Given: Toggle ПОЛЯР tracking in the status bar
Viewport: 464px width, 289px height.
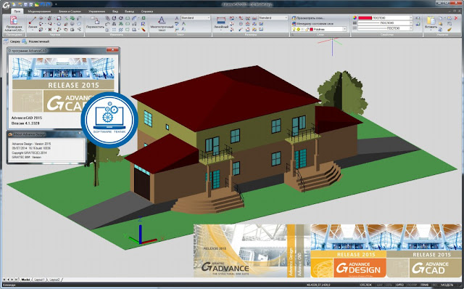Looking at the screenshot, I should 413,285.
